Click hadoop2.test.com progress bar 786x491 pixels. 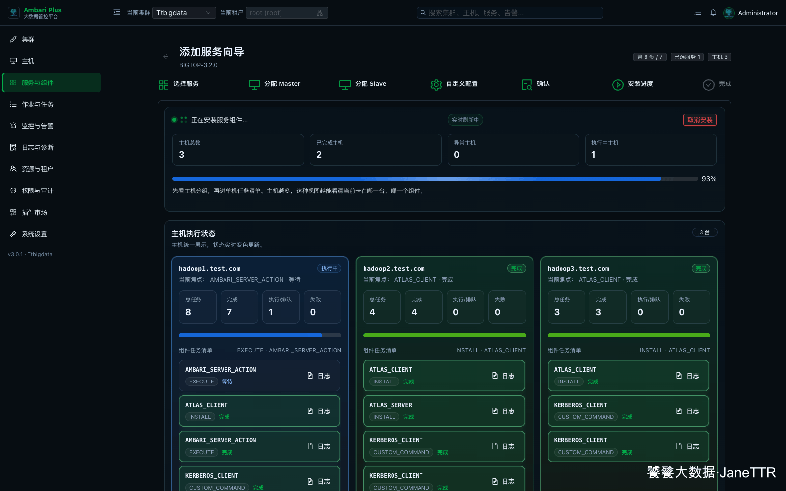445,335
